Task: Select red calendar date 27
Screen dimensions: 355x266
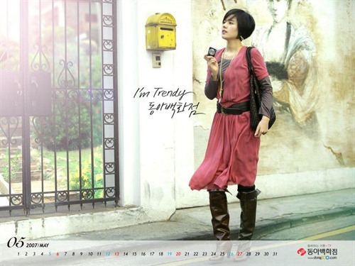Action: [x=240, y=254]
